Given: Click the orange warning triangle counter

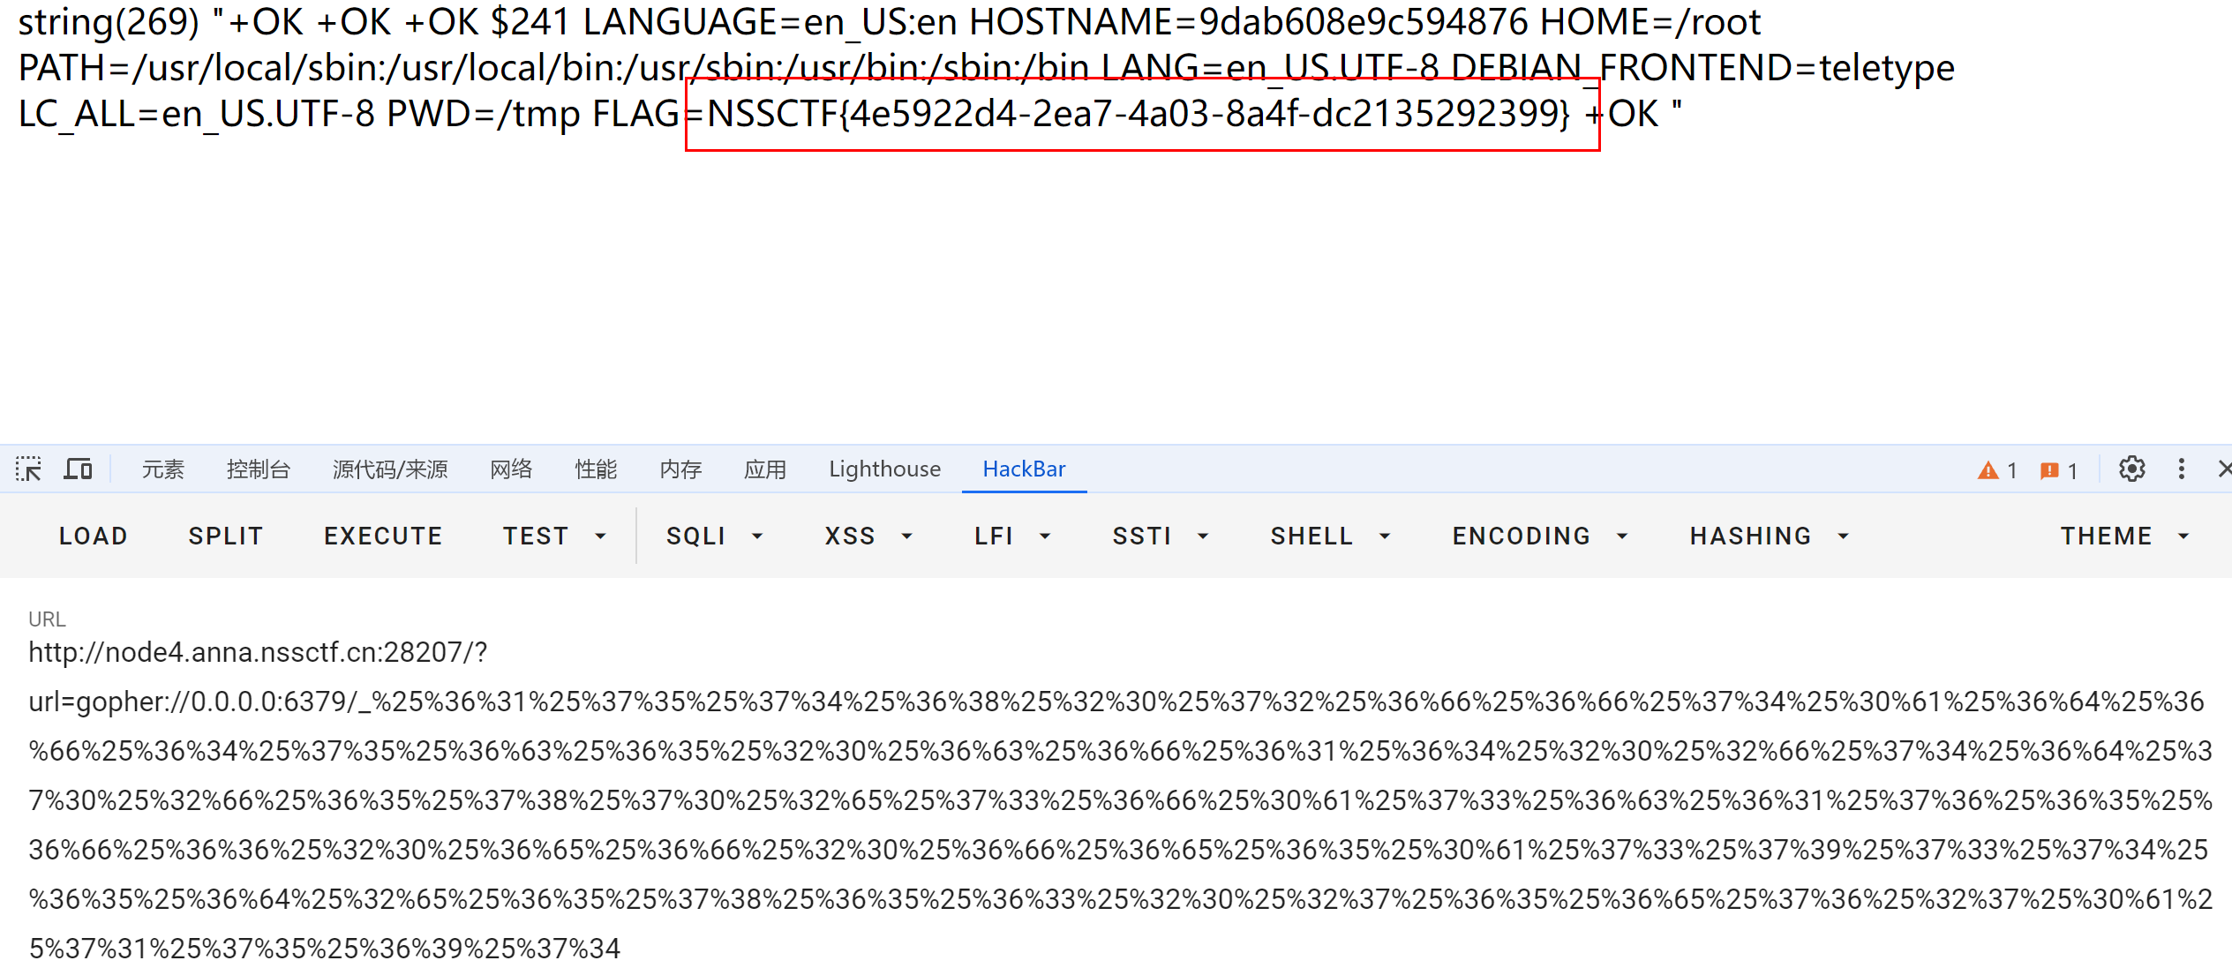Looking at the screenshot, I should 1997,470.
